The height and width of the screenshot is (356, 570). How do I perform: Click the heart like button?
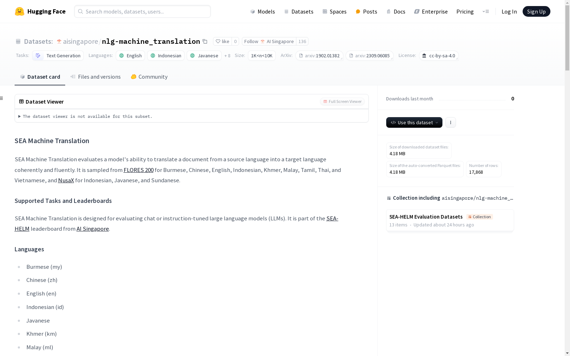tap(222, 41)
